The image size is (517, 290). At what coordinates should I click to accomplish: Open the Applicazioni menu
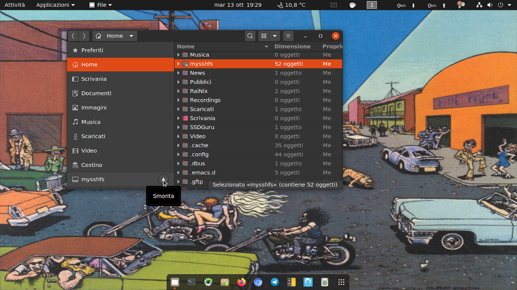coord(55,5)
